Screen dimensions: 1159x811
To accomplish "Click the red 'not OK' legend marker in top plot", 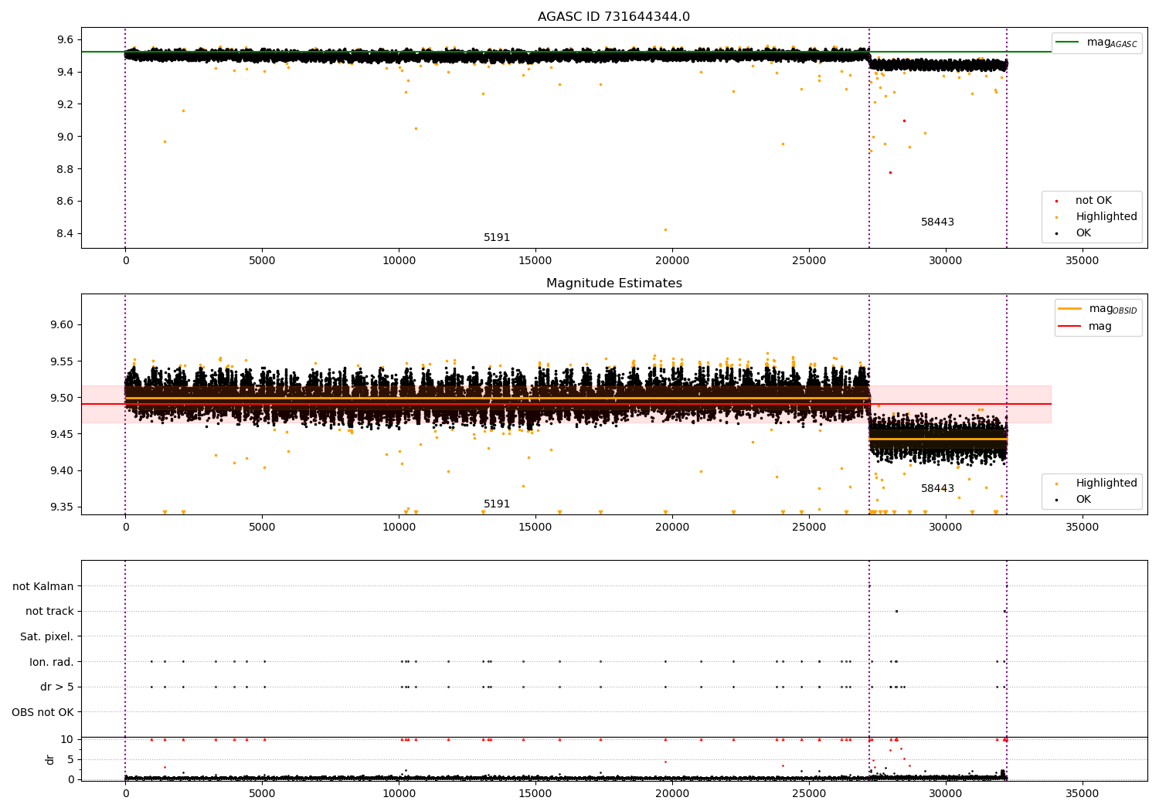I will tap(1056, 201).
